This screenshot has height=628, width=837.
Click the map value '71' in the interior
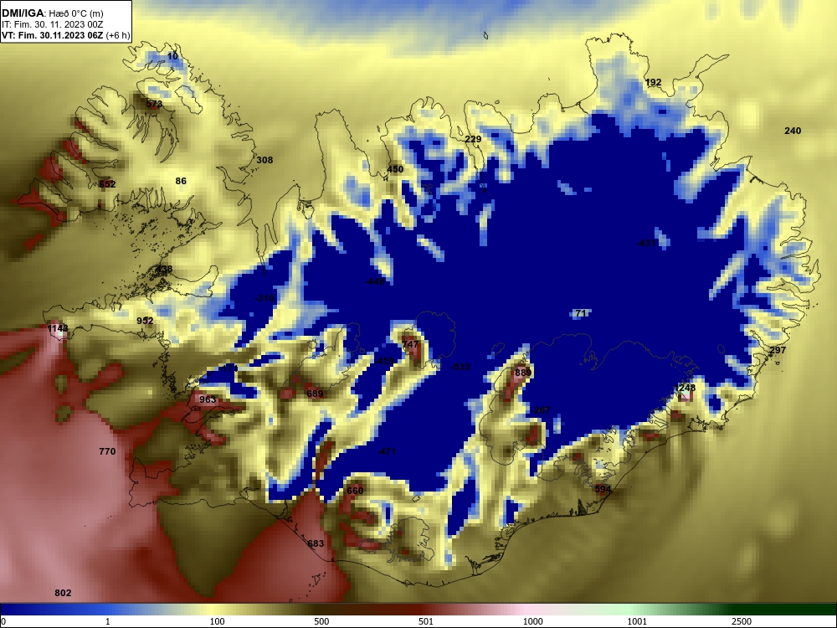tap(582, 313)
